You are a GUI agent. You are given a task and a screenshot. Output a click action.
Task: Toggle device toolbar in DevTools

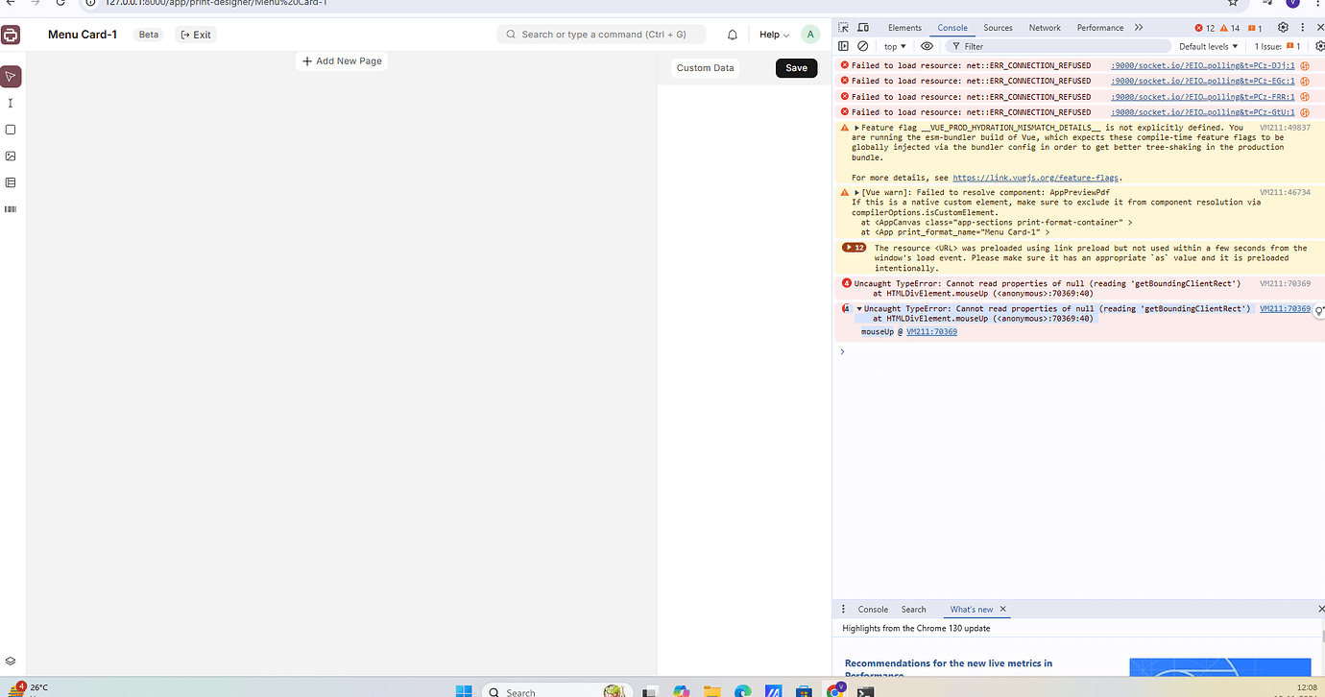863,28
